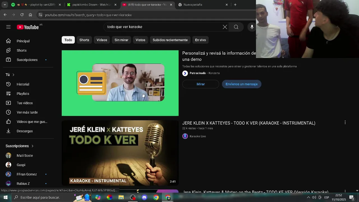Open the browser home page button
The image size is (359, 202).
pyautogui.click(x=30, y=15)
